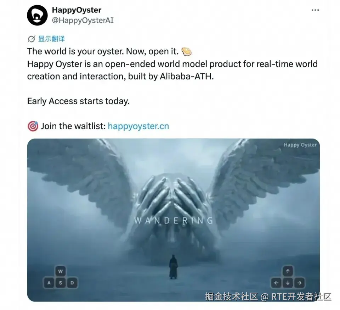Click the S key overlay
Screen dimensions: 340x310
[x=61, y=283]
